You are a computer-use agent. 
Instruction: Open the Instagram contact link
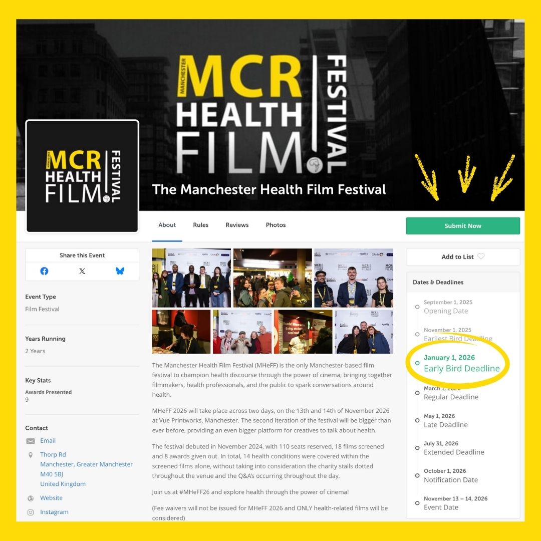tap(54, 512)
